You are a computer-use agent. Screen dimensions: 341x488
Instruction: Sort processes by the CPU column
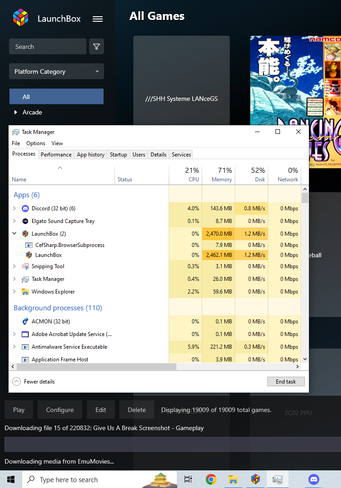tap(185, 175)
